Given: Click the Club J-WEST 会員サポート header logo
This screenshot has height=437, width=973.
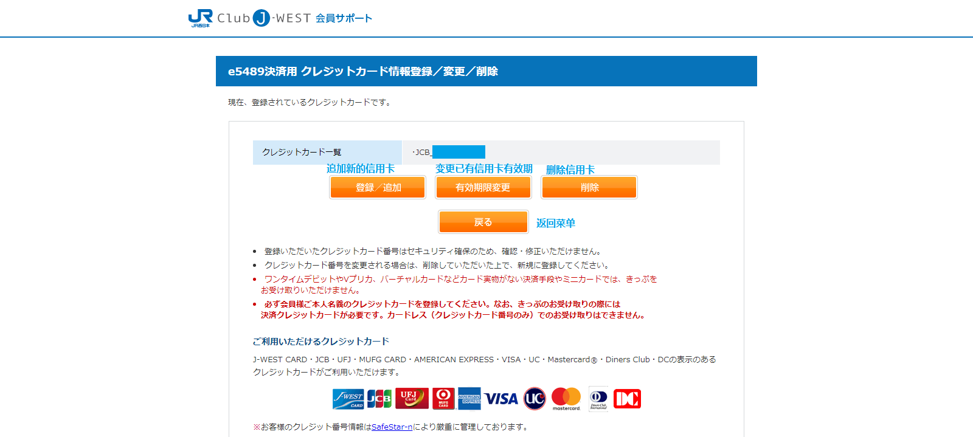Looking at the screenshot, I should click(x=294, y=18).
